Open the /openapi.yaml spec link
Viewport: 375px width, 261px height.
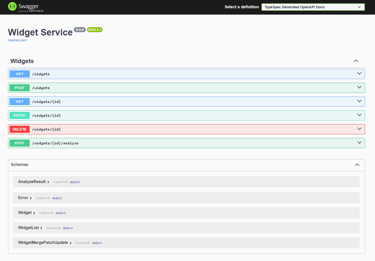17,40
